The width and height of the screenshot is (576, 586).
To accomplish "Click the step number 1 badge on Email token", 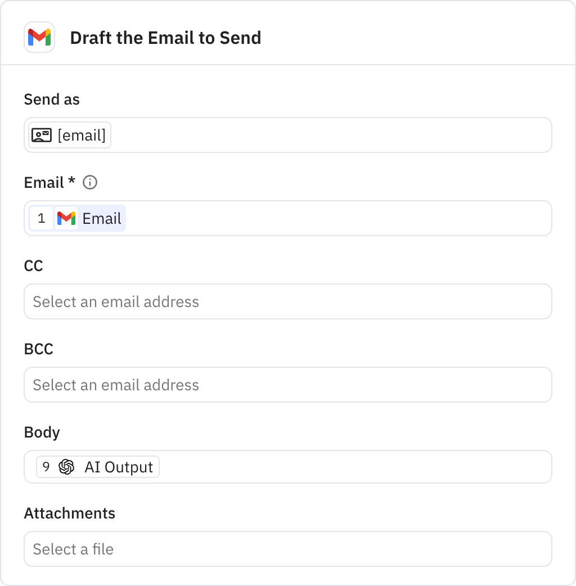I will pos(42,218).
